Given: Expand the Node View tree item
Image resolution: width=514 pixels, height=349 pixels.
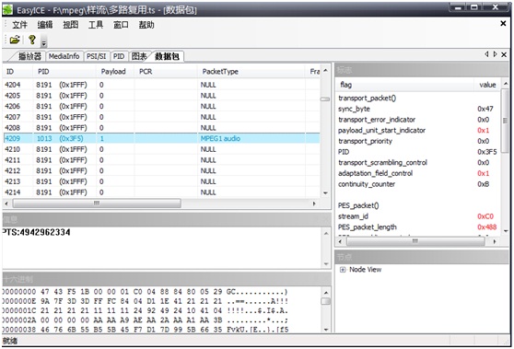Looking at the screenshot, I should tap(343, 270).
